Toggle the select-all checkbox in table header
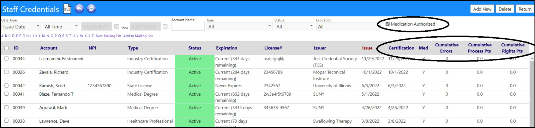The image size is (535, 128). 7,48
